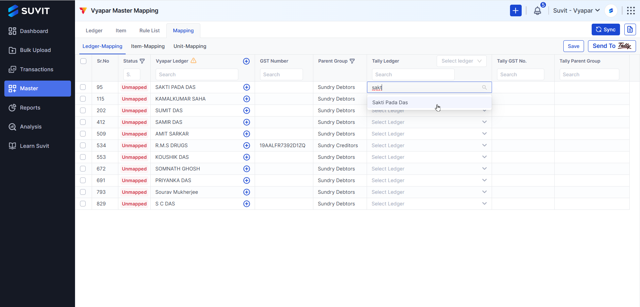
Task: Click the plus icon for Sourav Mukherjee
Action: coord(247,192)
